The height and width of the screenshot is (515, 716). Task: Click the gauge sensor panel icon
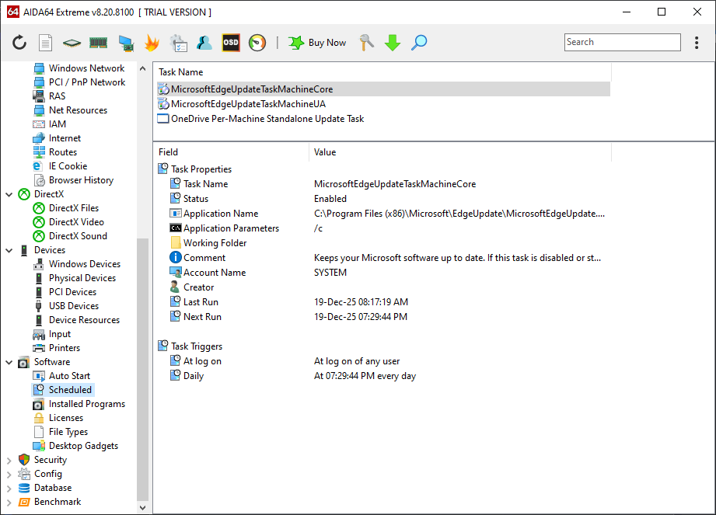pos(257,43)
